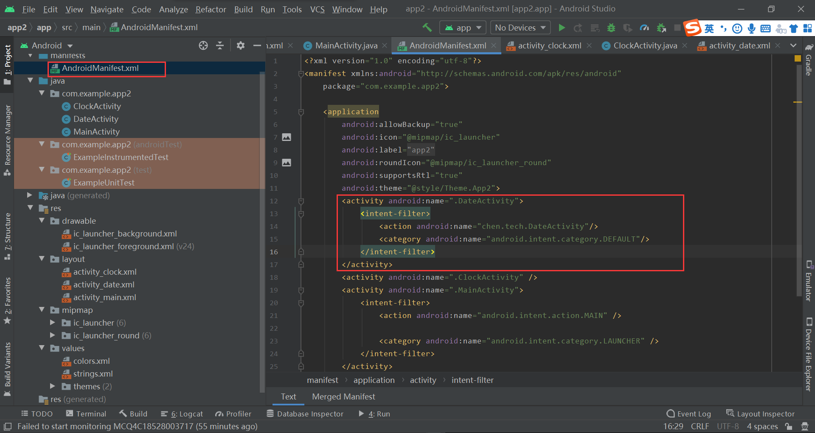This screenshot has height=433, width=815.
Task: Open the Emulator side panel
Action: (x=809, y=281)
